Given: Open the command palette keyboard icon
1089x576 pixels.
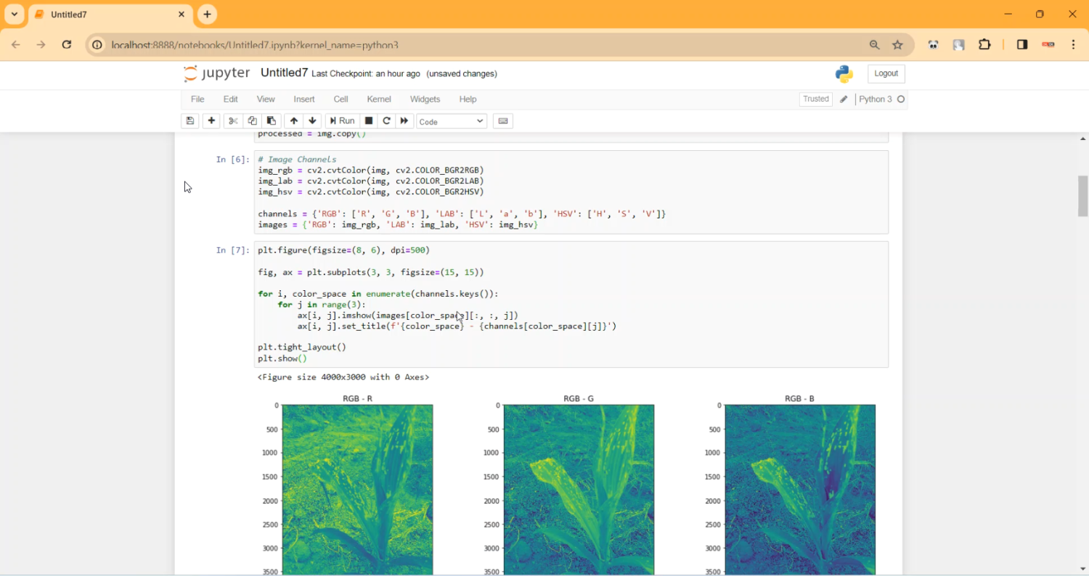Looking at the screenshot, I should 503,121.
